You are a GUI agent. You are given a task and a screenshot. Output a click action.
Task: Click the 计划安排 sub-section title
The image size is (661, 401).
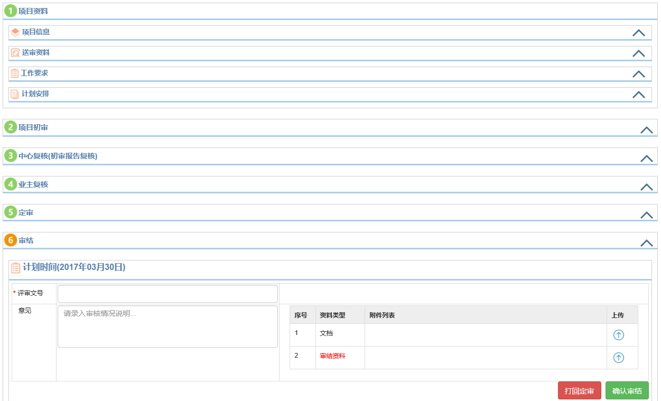click(x=36, y=94)
